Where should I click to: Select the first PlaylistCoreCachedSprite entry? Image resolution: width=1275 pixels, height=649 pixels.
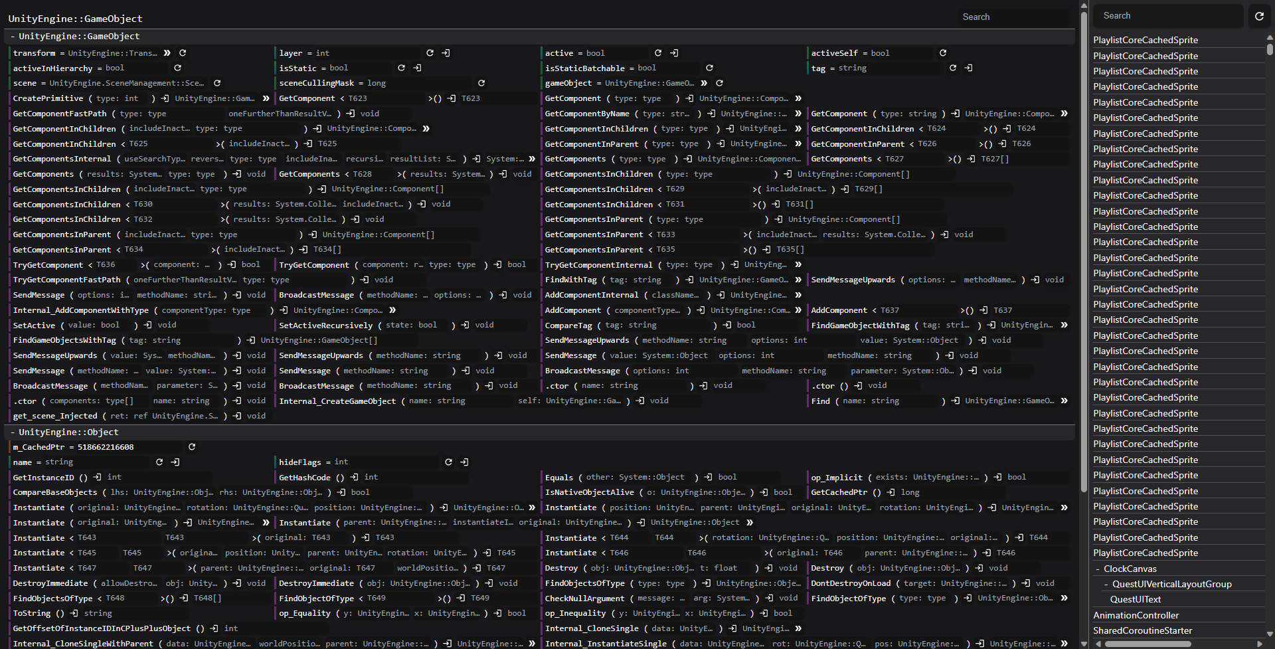tap(1146, 40)
